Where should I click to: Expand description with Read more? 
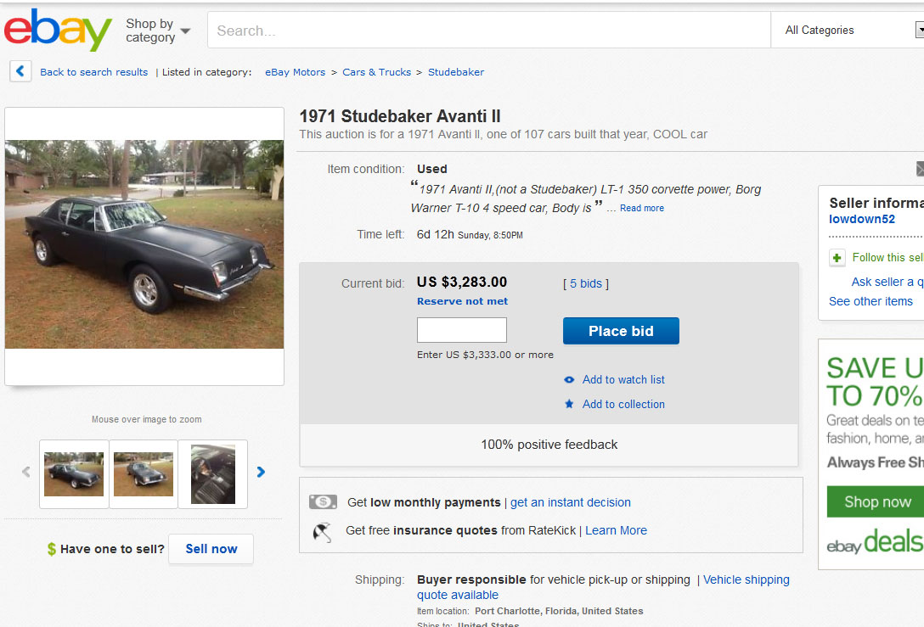(x=641, y=209)
